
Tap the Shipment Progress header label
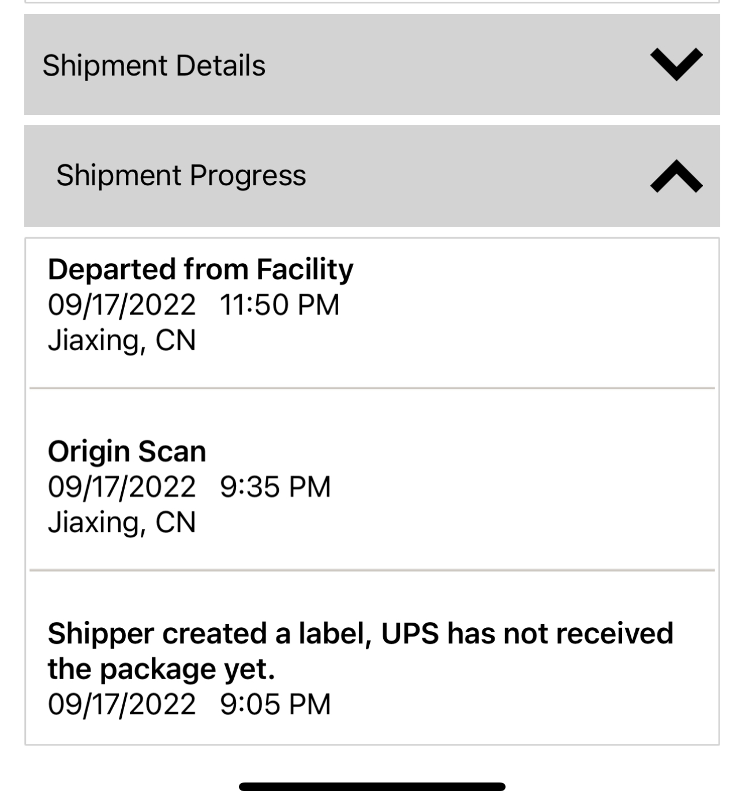(181, 175)
